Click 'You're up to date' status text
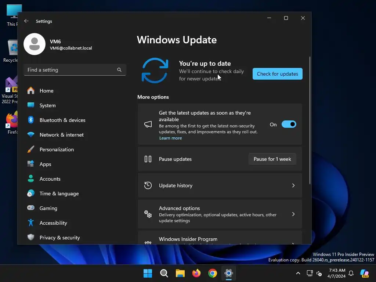The height and width of the screenshot is (282, 376). coord(205,64)
